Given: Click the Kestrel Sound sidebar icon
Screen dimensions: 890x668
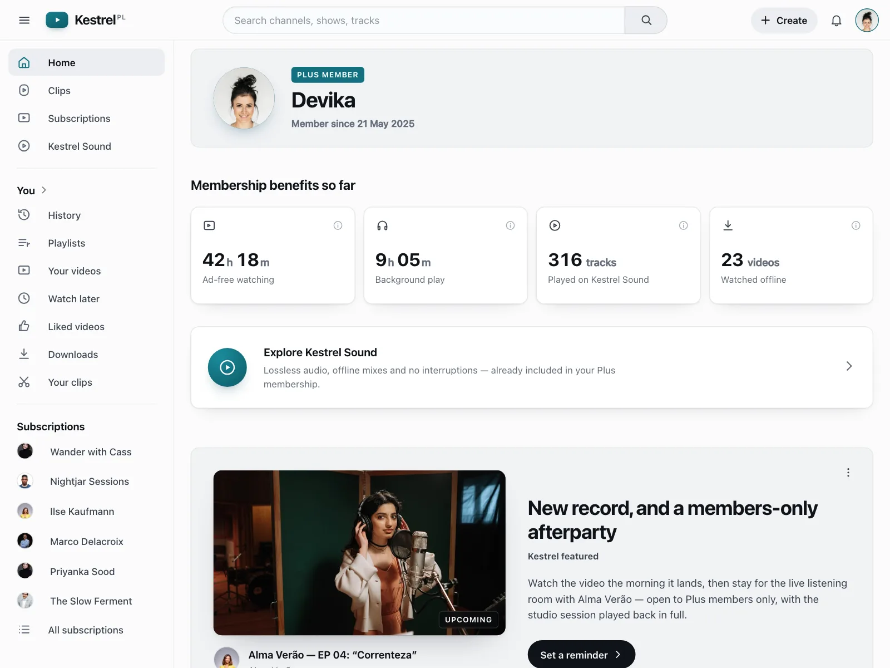Looking at the screenshot, I should [x=24, y=146].
